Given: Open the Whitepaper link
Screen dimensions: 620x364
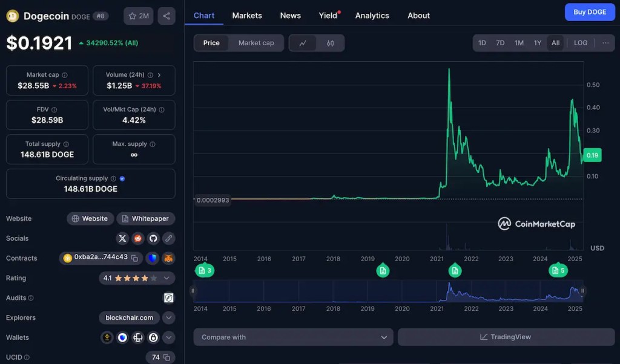Looking at the screenshot, I should (x=145, y=218).
